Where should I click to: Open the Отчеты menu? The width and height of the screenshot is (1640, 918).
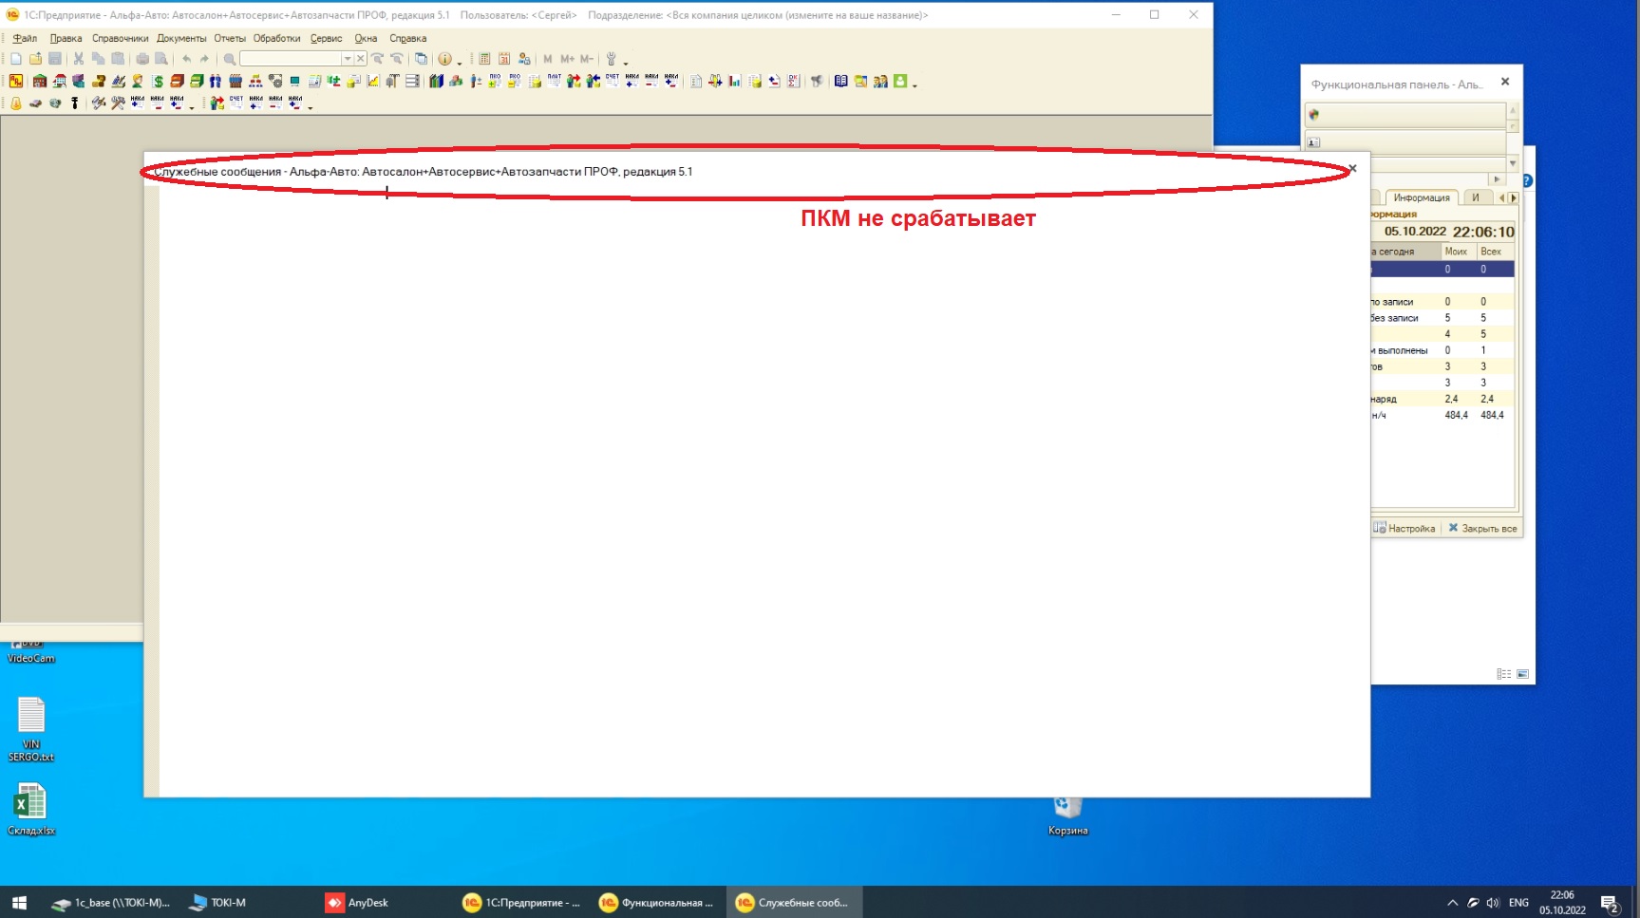click(x=230, y=39)
